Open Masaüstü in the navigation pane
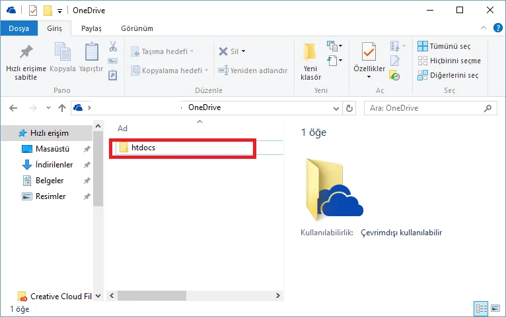 pos(52,149)
